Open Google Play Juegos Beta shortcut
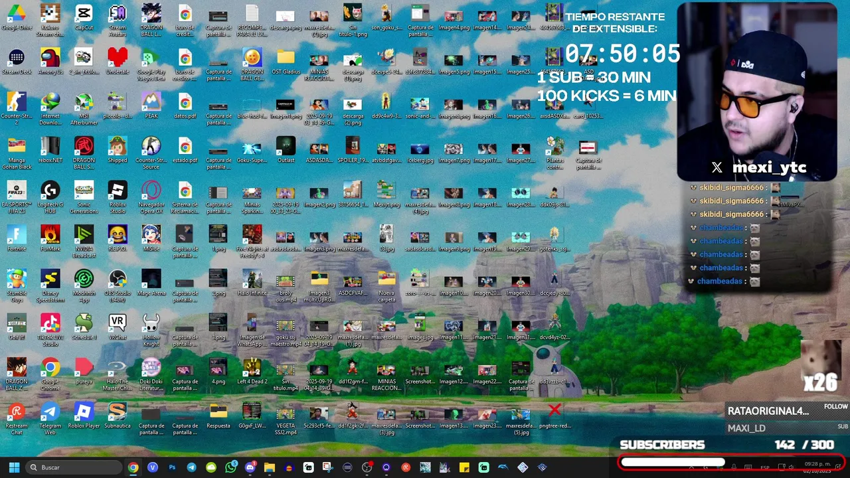This screenshot has width=850, height=478. (x=151, y=64)
